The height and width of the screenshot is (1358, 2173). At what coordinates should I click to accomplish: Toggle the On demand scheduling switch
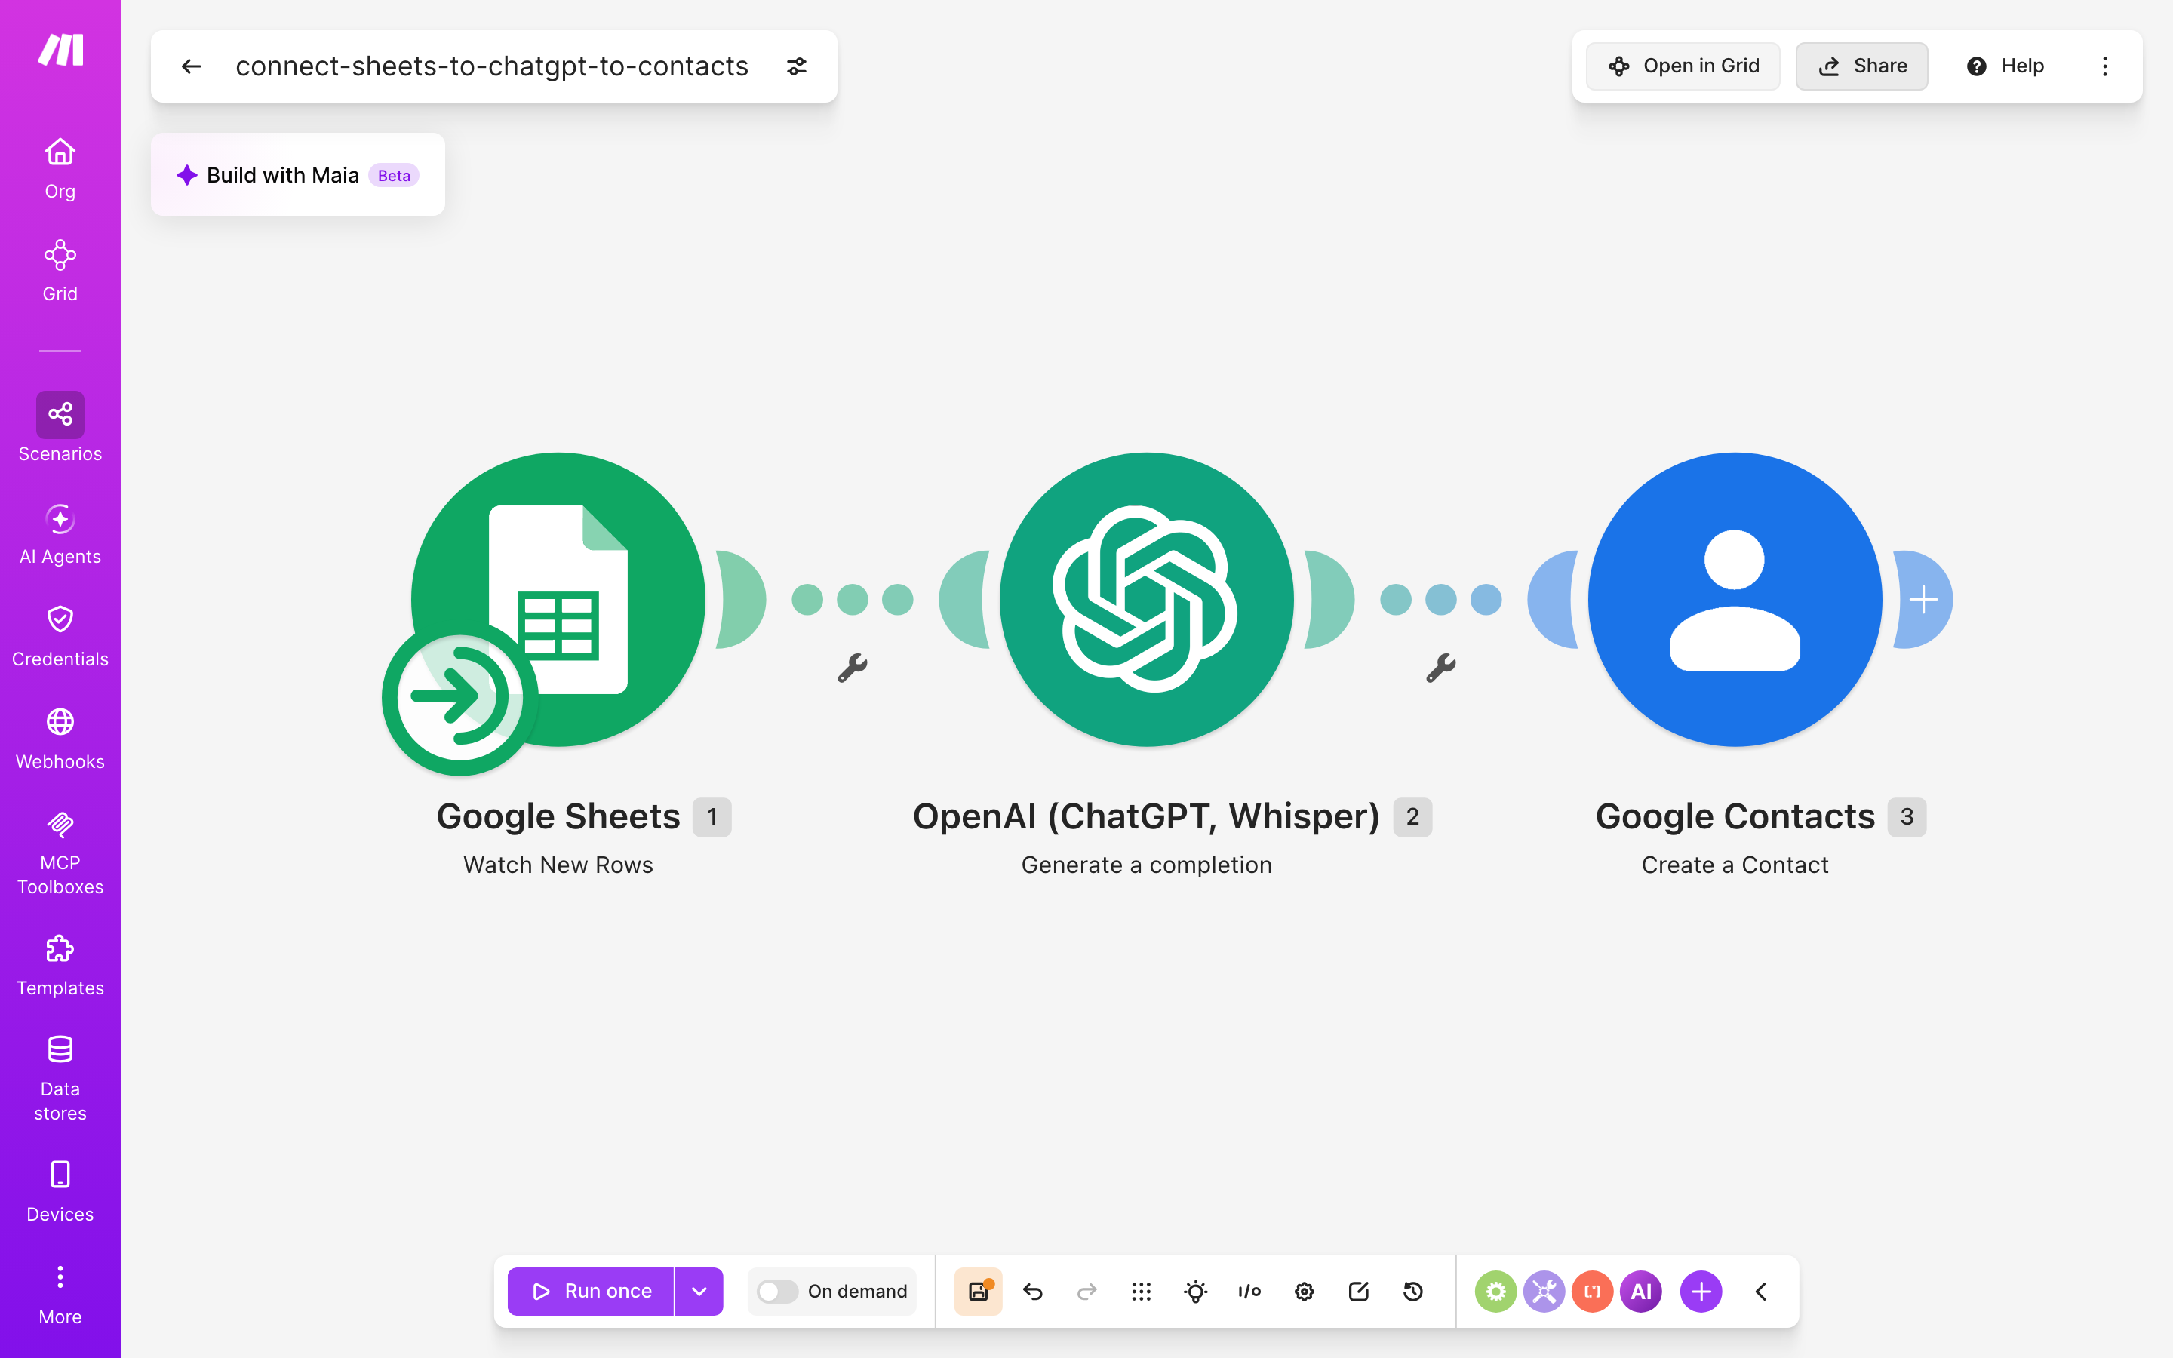coord(776,1292)
